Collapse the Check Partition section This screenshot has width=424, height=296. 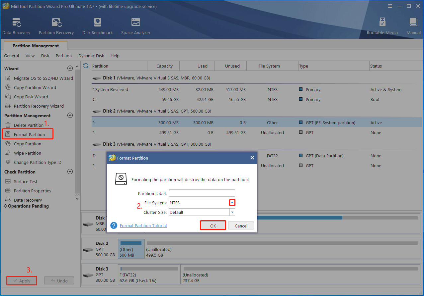coord(70,172)
